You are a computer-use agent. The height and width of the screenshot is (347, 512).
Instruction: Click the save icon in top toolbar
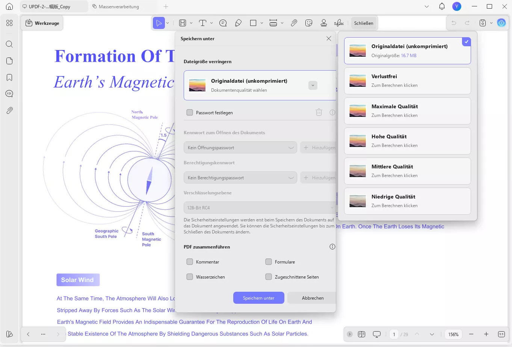click(x=483, y=23)
